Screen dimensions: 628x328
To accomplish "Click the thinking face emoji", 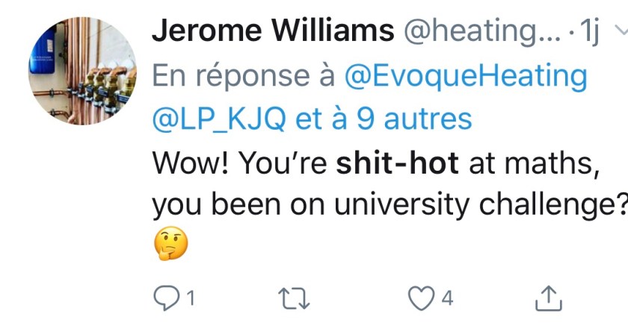I will tap(170, 244).
